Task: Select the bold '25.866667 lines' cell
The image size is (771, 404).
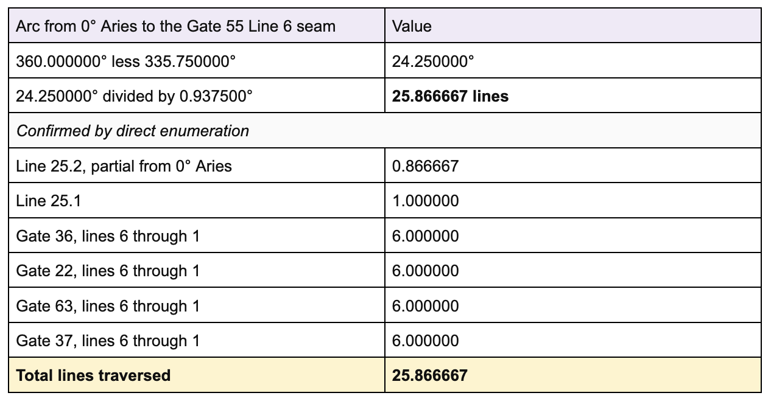Action: click(573, 96)
